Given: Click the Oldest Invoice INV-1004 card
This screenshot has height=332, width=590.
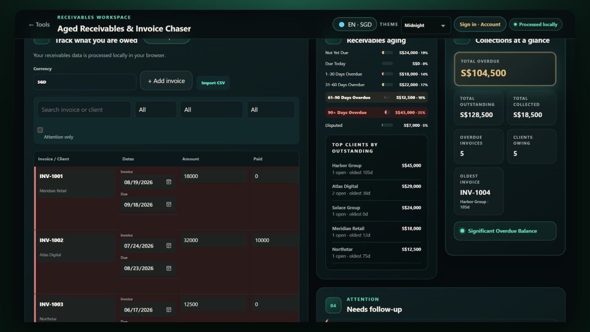Looking at the screenshot, I should coord(479,191).
